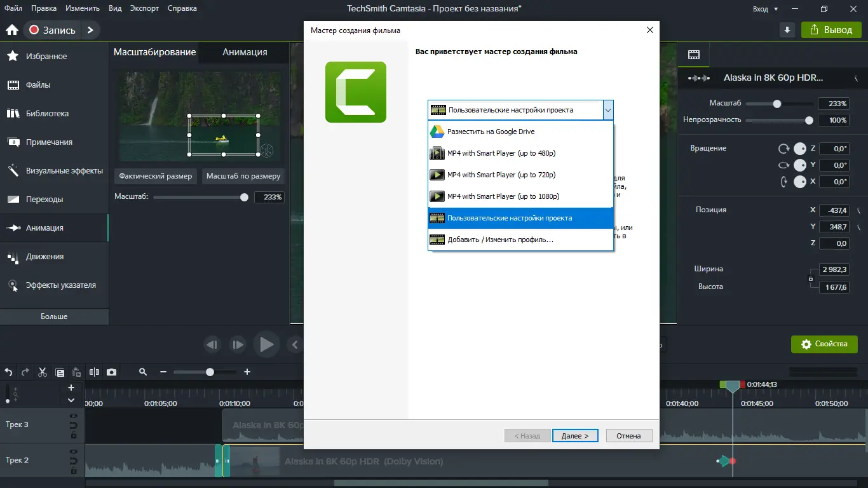868x488 pixels.
Task: Toggle the lock on Трек 3
Action: [x=74, y=435]
